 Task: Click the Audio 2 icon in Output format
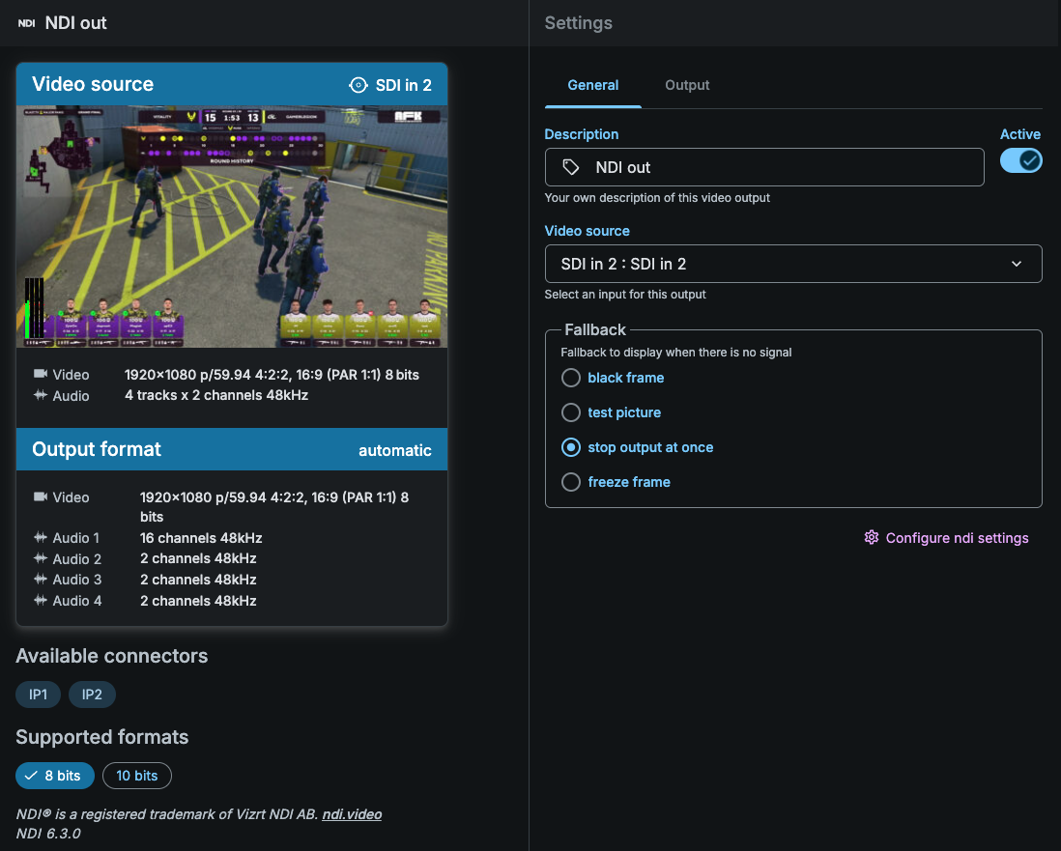tap(39, 558)
